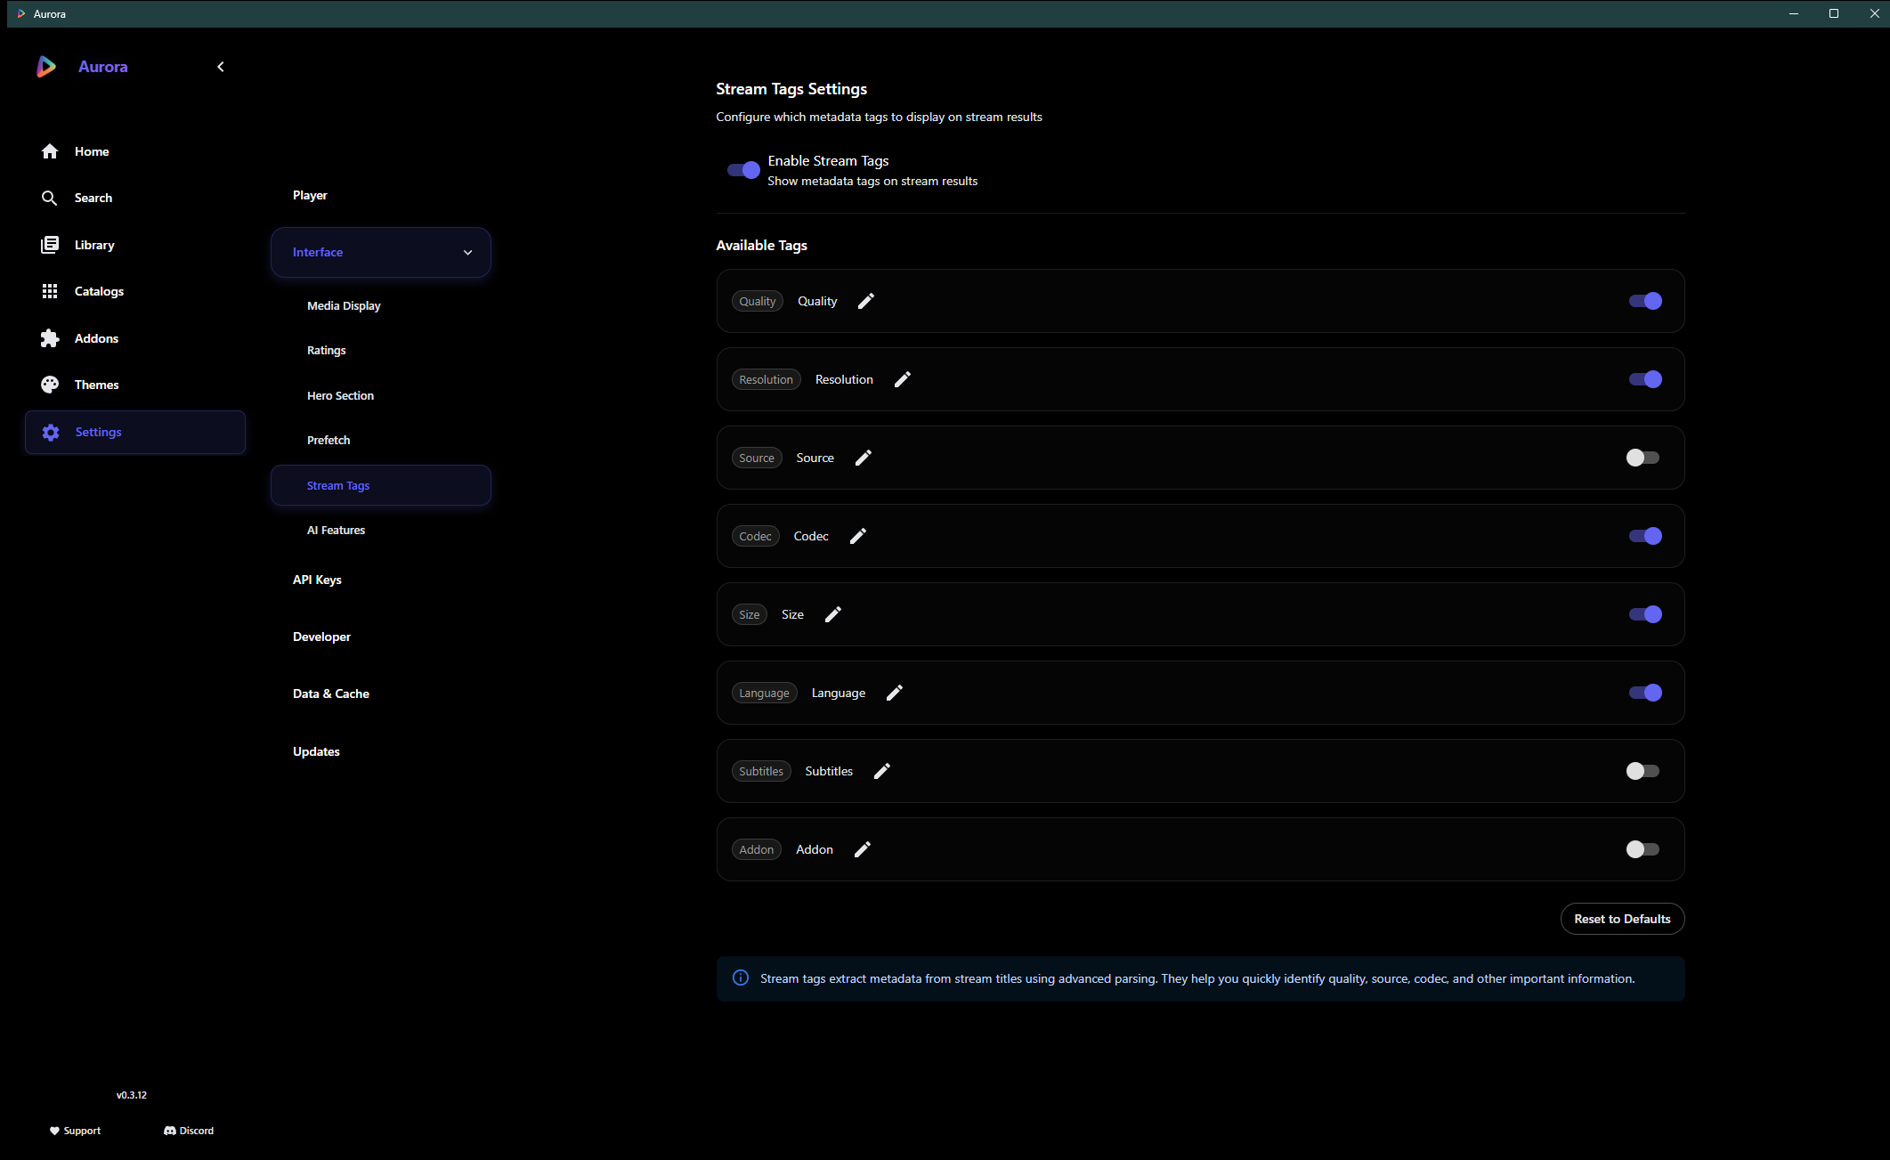Click the Discord icon link at bottom
Image resolution: width=1890 pixels, height=1160 pixels.
pos(170,1131)
